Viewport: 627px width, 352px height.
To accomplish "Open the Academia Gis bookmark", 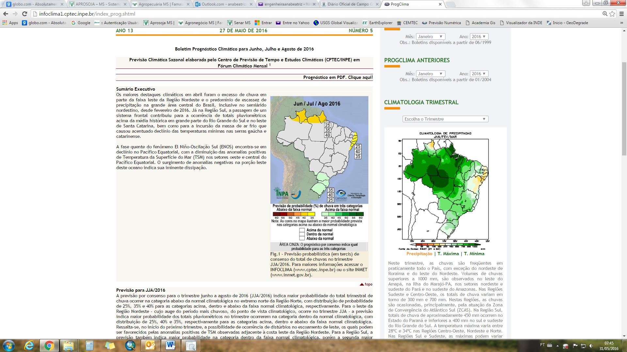I will pyautogui.click(x=480, y=23).
